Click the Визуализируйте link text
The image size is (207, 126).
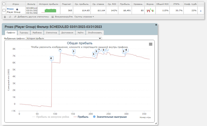click(64, 17)
